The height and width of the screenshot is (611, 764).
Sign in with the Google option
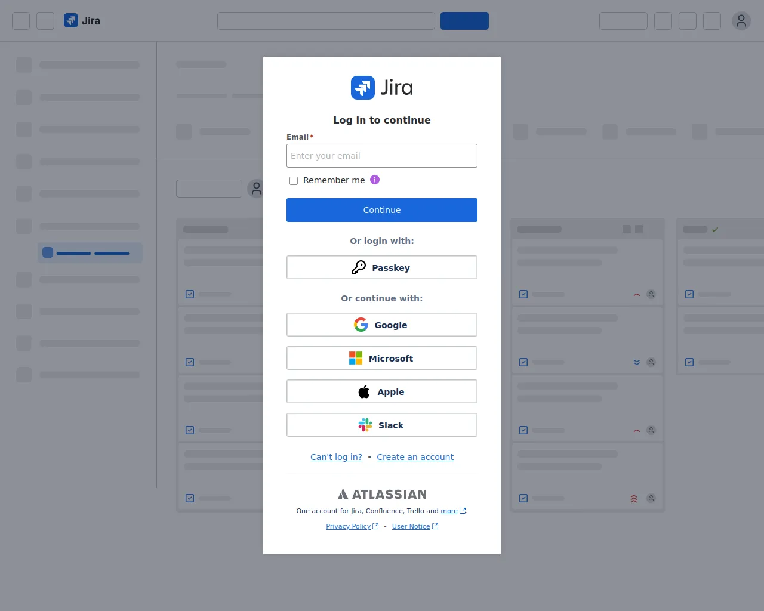click(x=381, y=325)
